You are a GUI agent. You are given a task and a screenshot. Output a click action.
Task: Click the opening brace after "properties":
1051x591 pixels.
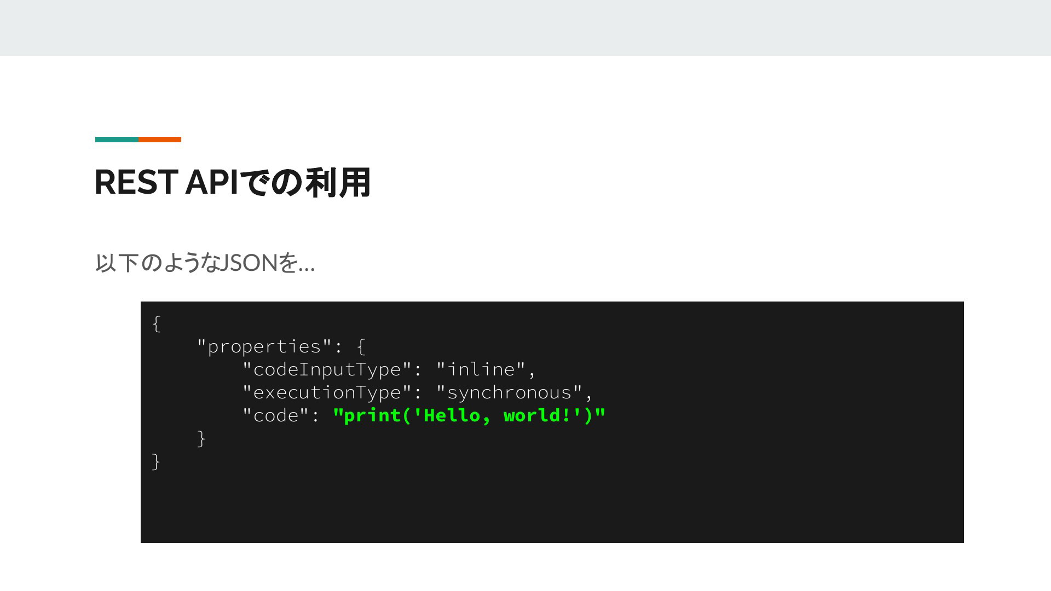(361, 346)
